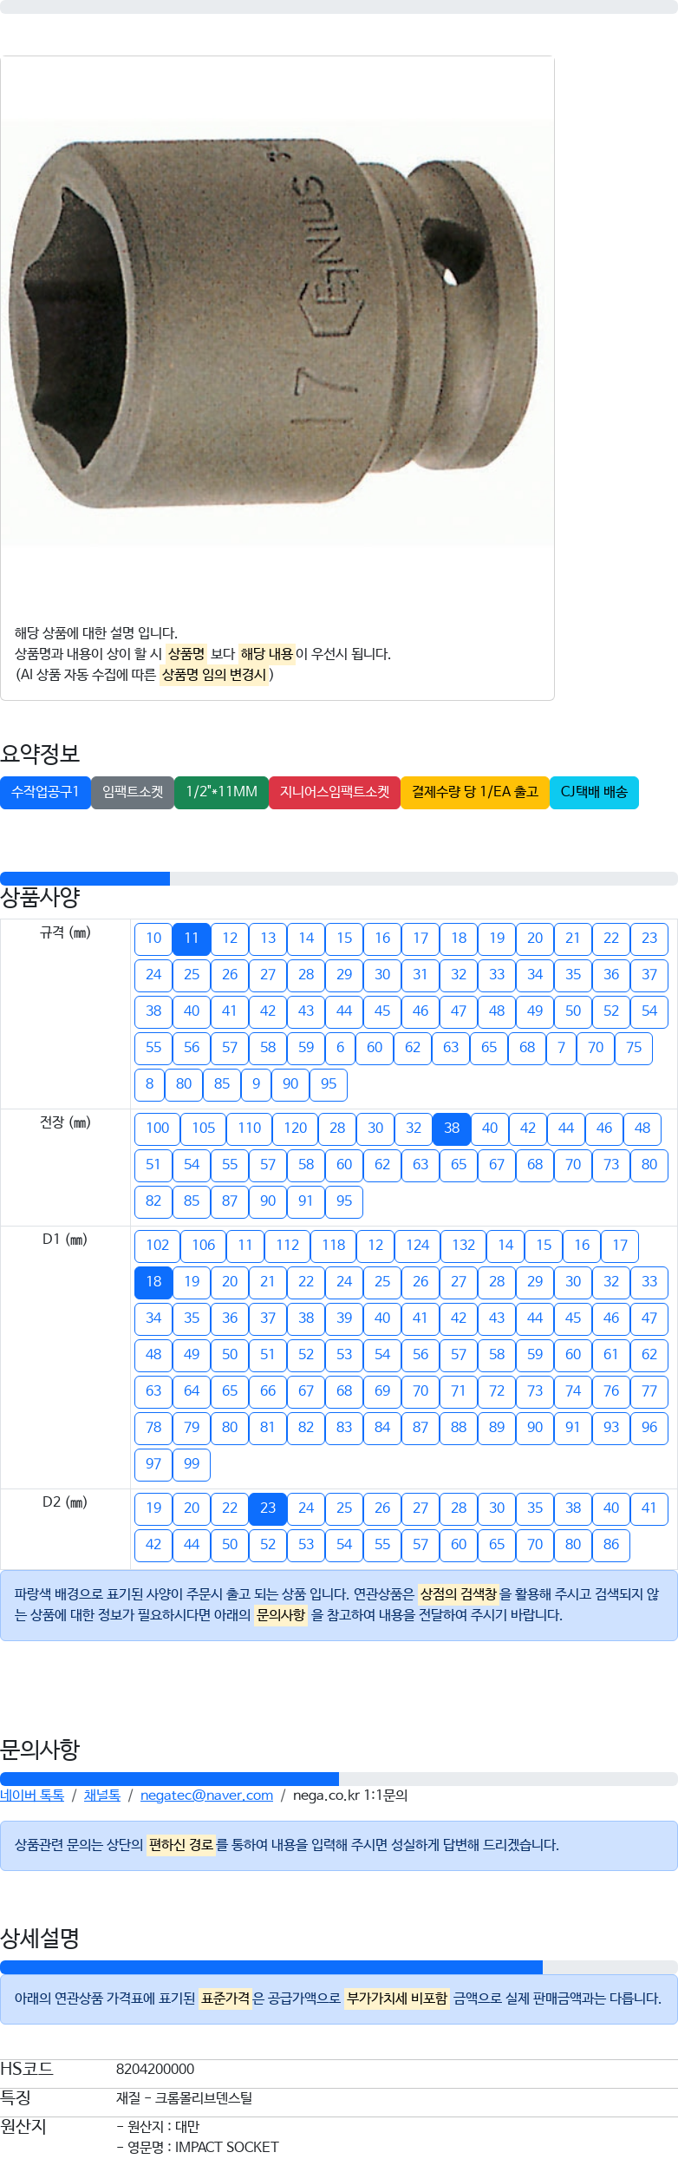The height and width of the screenshot is (2159, 678).
Task: Click the 결제수량 당 1/EA 출고 yellow tag
Action: (475, 792)
